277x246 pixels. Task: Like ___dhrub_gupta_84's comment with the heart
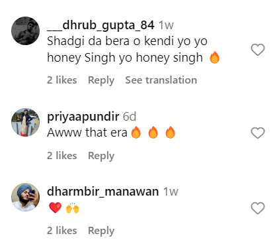pyautogui.click(x=258, y=50)
